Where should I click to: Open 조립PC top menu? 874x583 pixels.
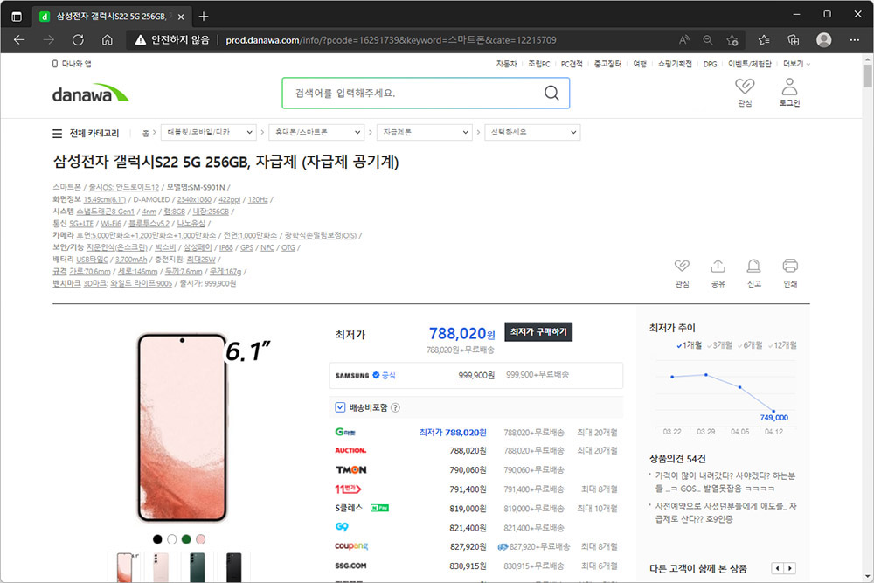pyautogui.click(x=538, y=64)
